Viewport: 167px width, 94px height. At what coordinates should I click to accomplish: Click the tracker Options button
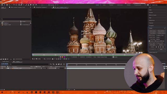[x=161, y=45]
